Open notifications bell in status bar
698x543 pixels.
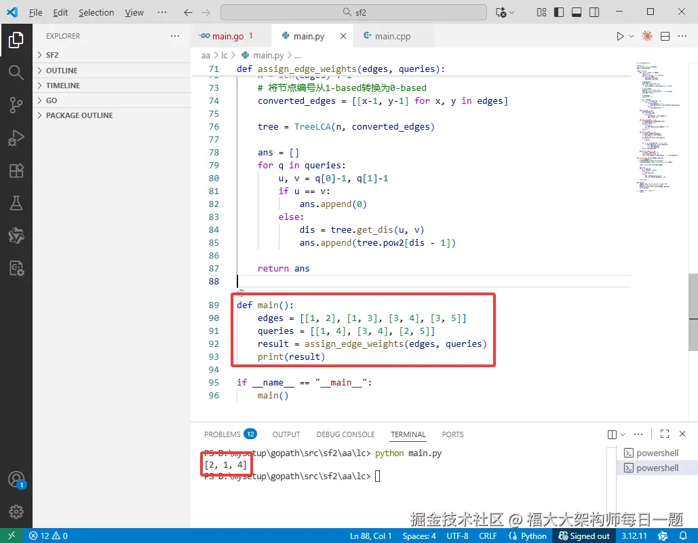pyautogui.click(x=683, y=536)
